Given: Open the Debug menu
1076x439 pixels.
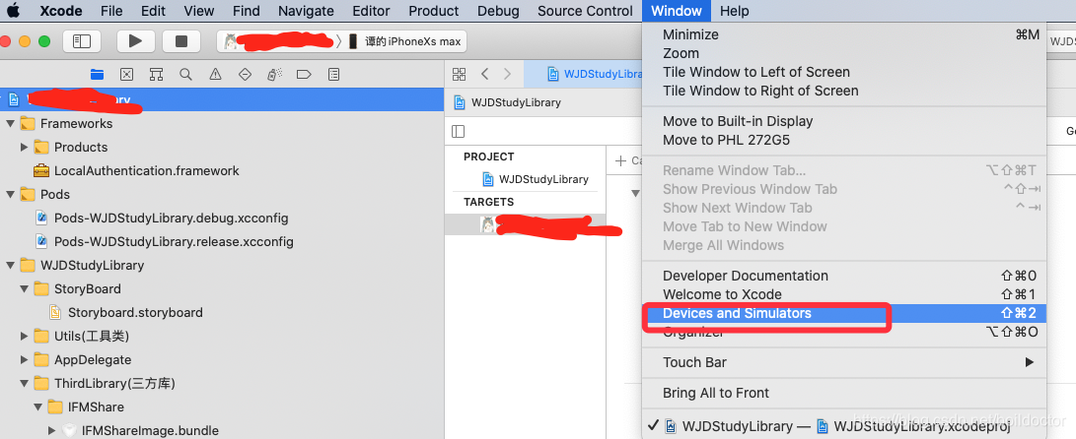Looking at the screenshot, I should click(x=498, y=11).
